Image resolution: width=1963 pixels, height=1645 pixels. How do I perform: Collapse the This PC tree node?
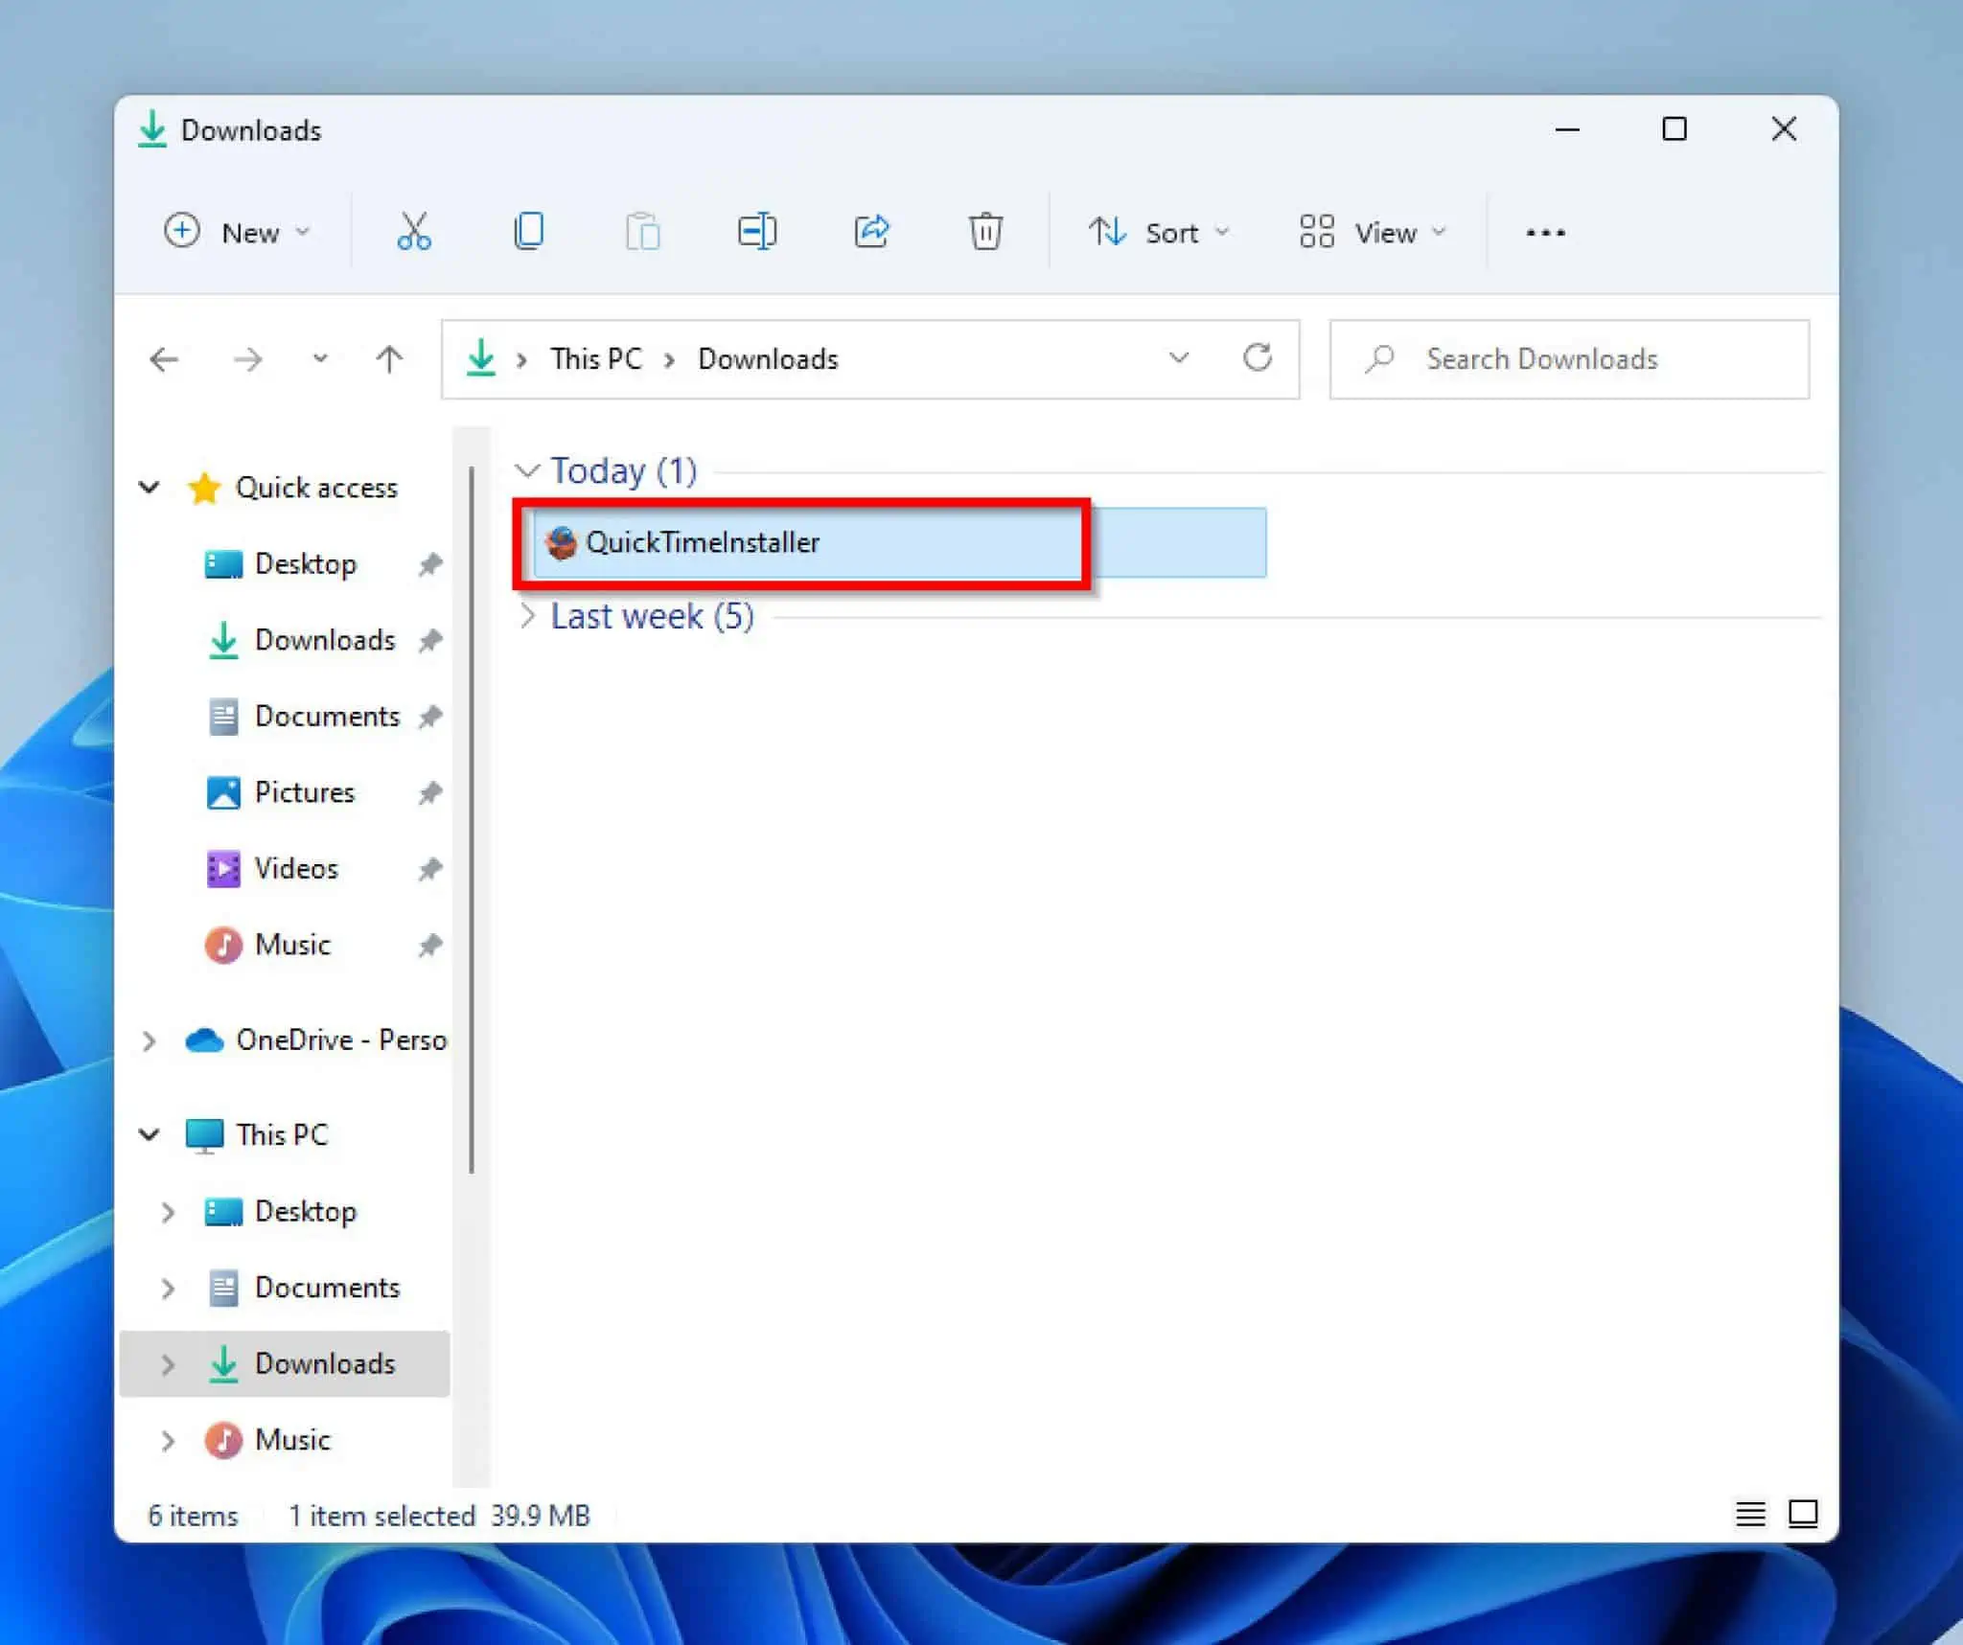click(x=150, y=1134)
